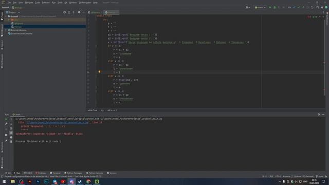329x185 pixels.
Task: Click the Rollback undo arrow icon
Action: coord(312,7)
